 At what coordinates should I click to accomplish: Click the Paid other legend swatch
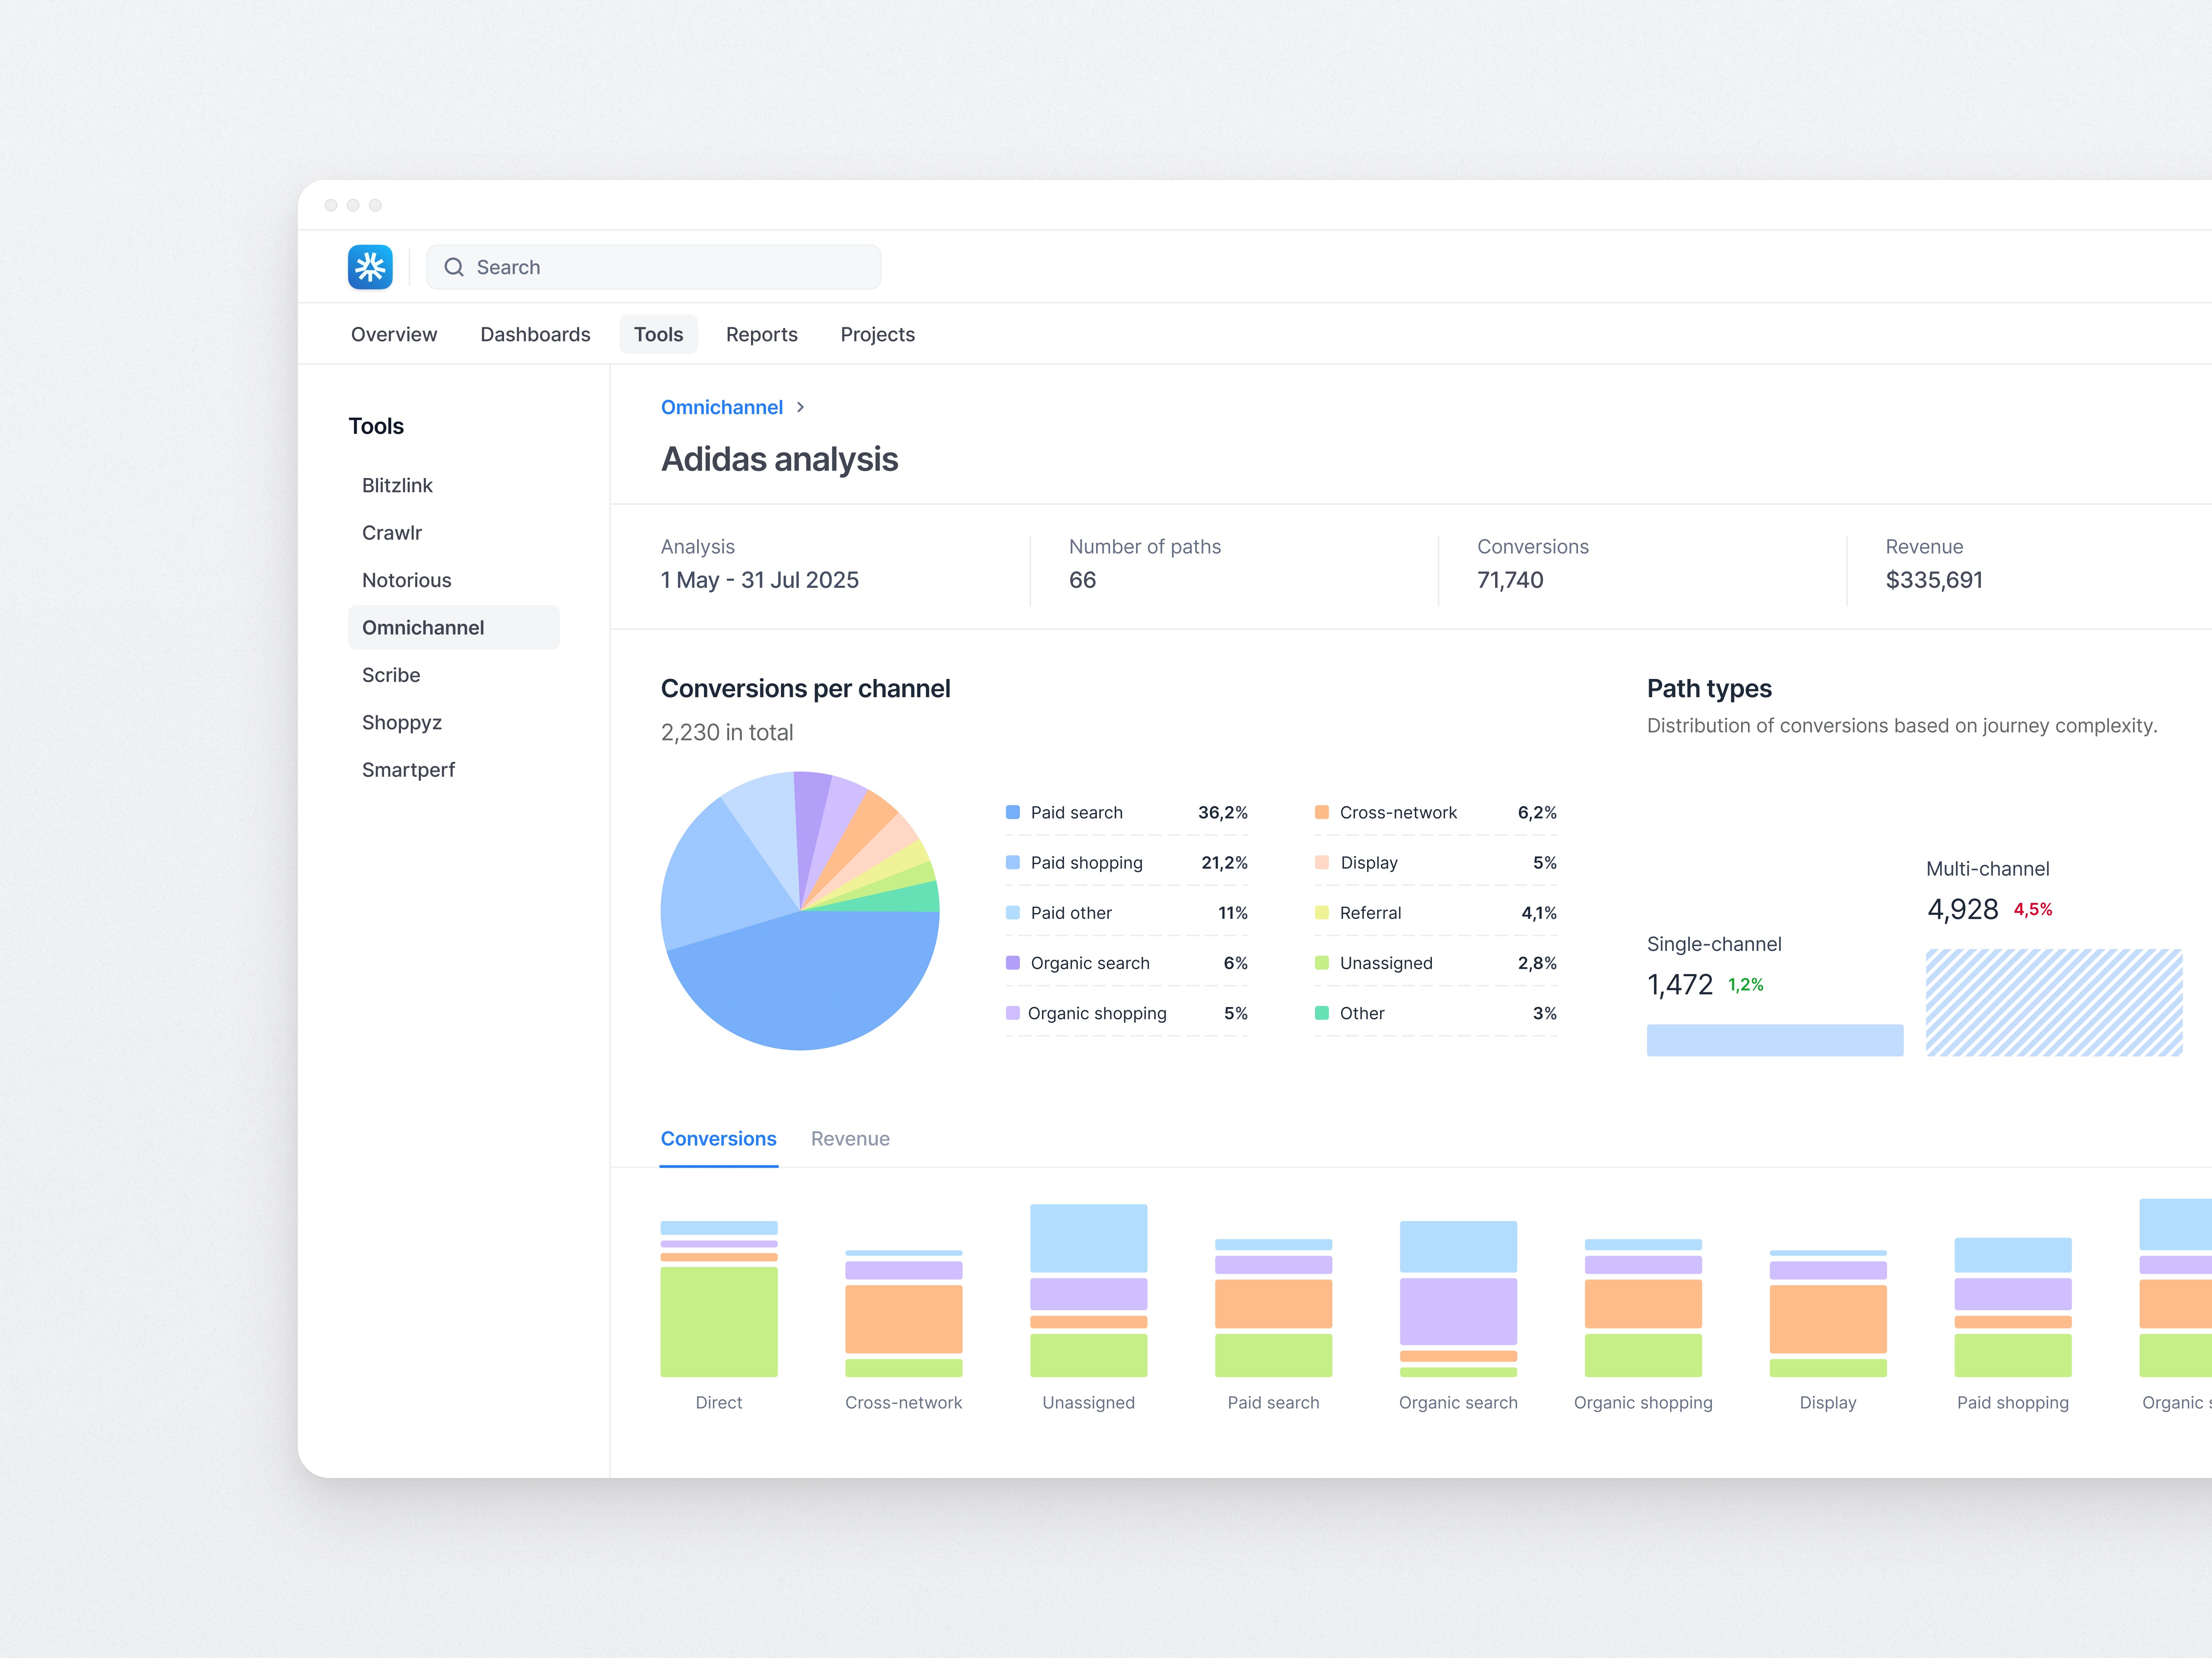point(1013,912)
